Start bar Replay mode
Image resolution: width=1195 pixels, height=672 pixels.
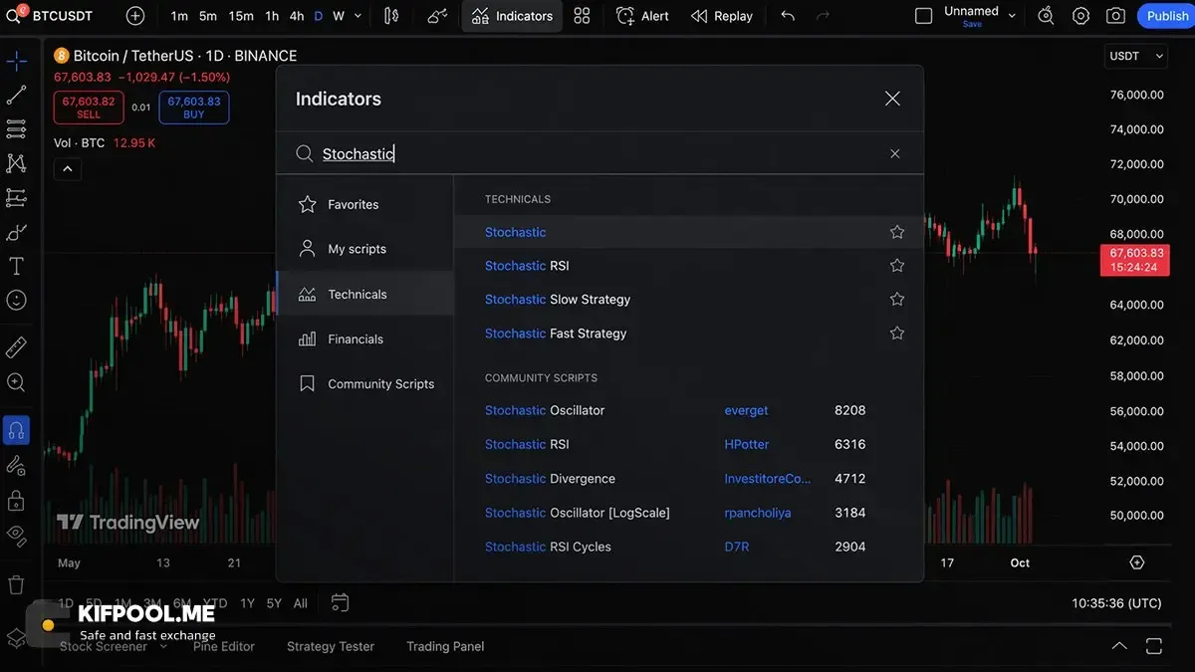tap(722, 16)
